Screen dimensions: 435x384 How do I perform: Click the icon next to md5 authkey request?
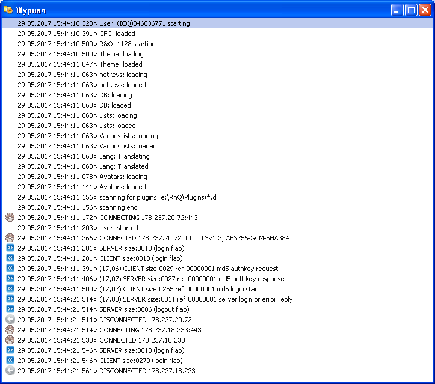pos(9,269)
